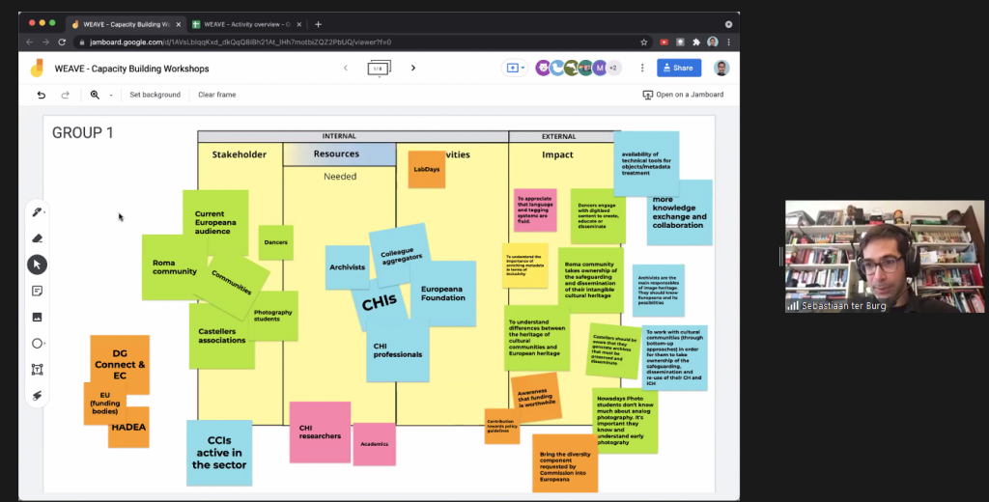Click the DG Connect & EC note

120,361
